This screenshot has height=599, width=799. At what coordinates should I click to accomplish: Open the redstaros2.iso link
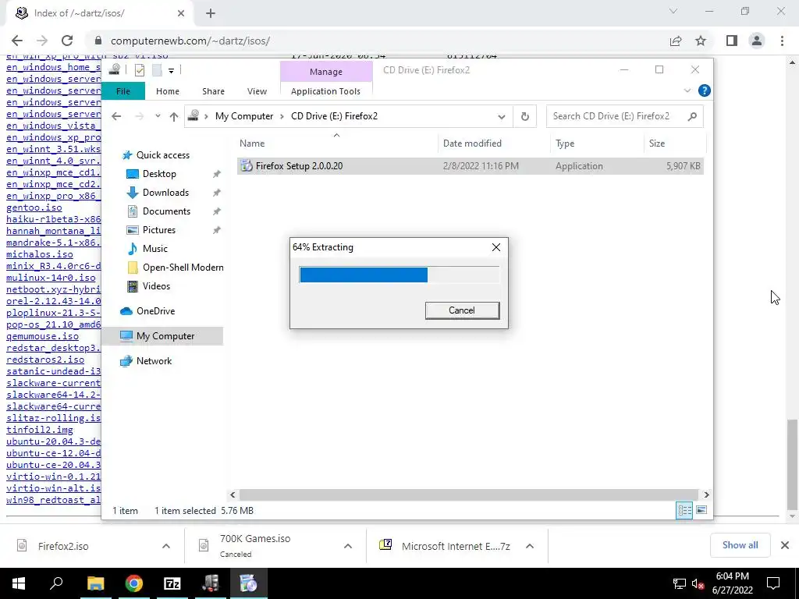[x=45, y=360]
